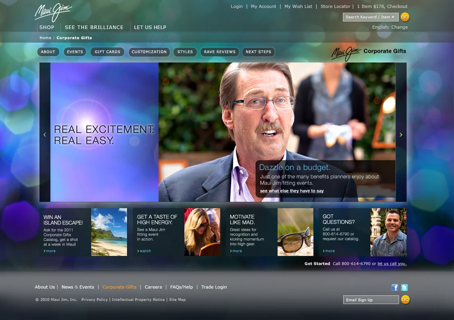Click 'see what else they have to say'
Image resolution: width=454 pixels, height=320 pixels.
coord(292,191)
